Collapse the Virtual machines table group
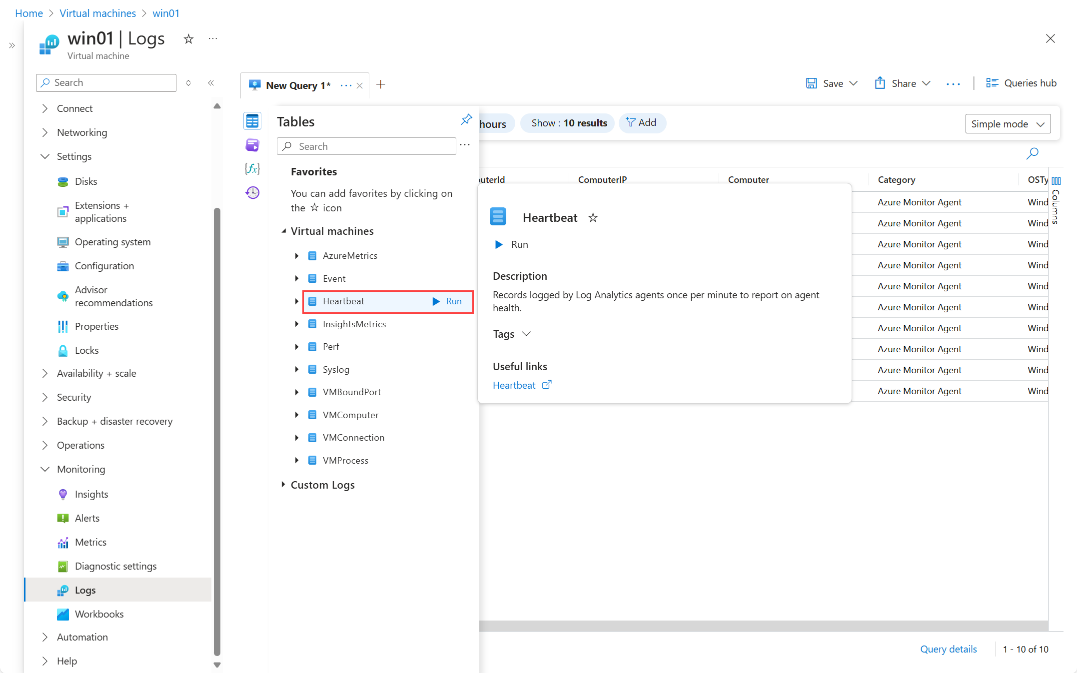 click(x=283, y=231)
